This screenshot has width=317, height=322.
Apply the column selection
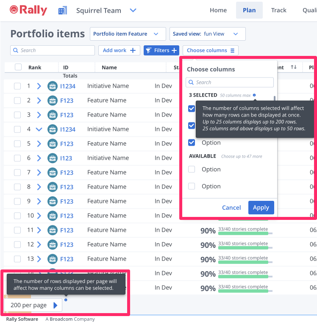click(261, 208)
